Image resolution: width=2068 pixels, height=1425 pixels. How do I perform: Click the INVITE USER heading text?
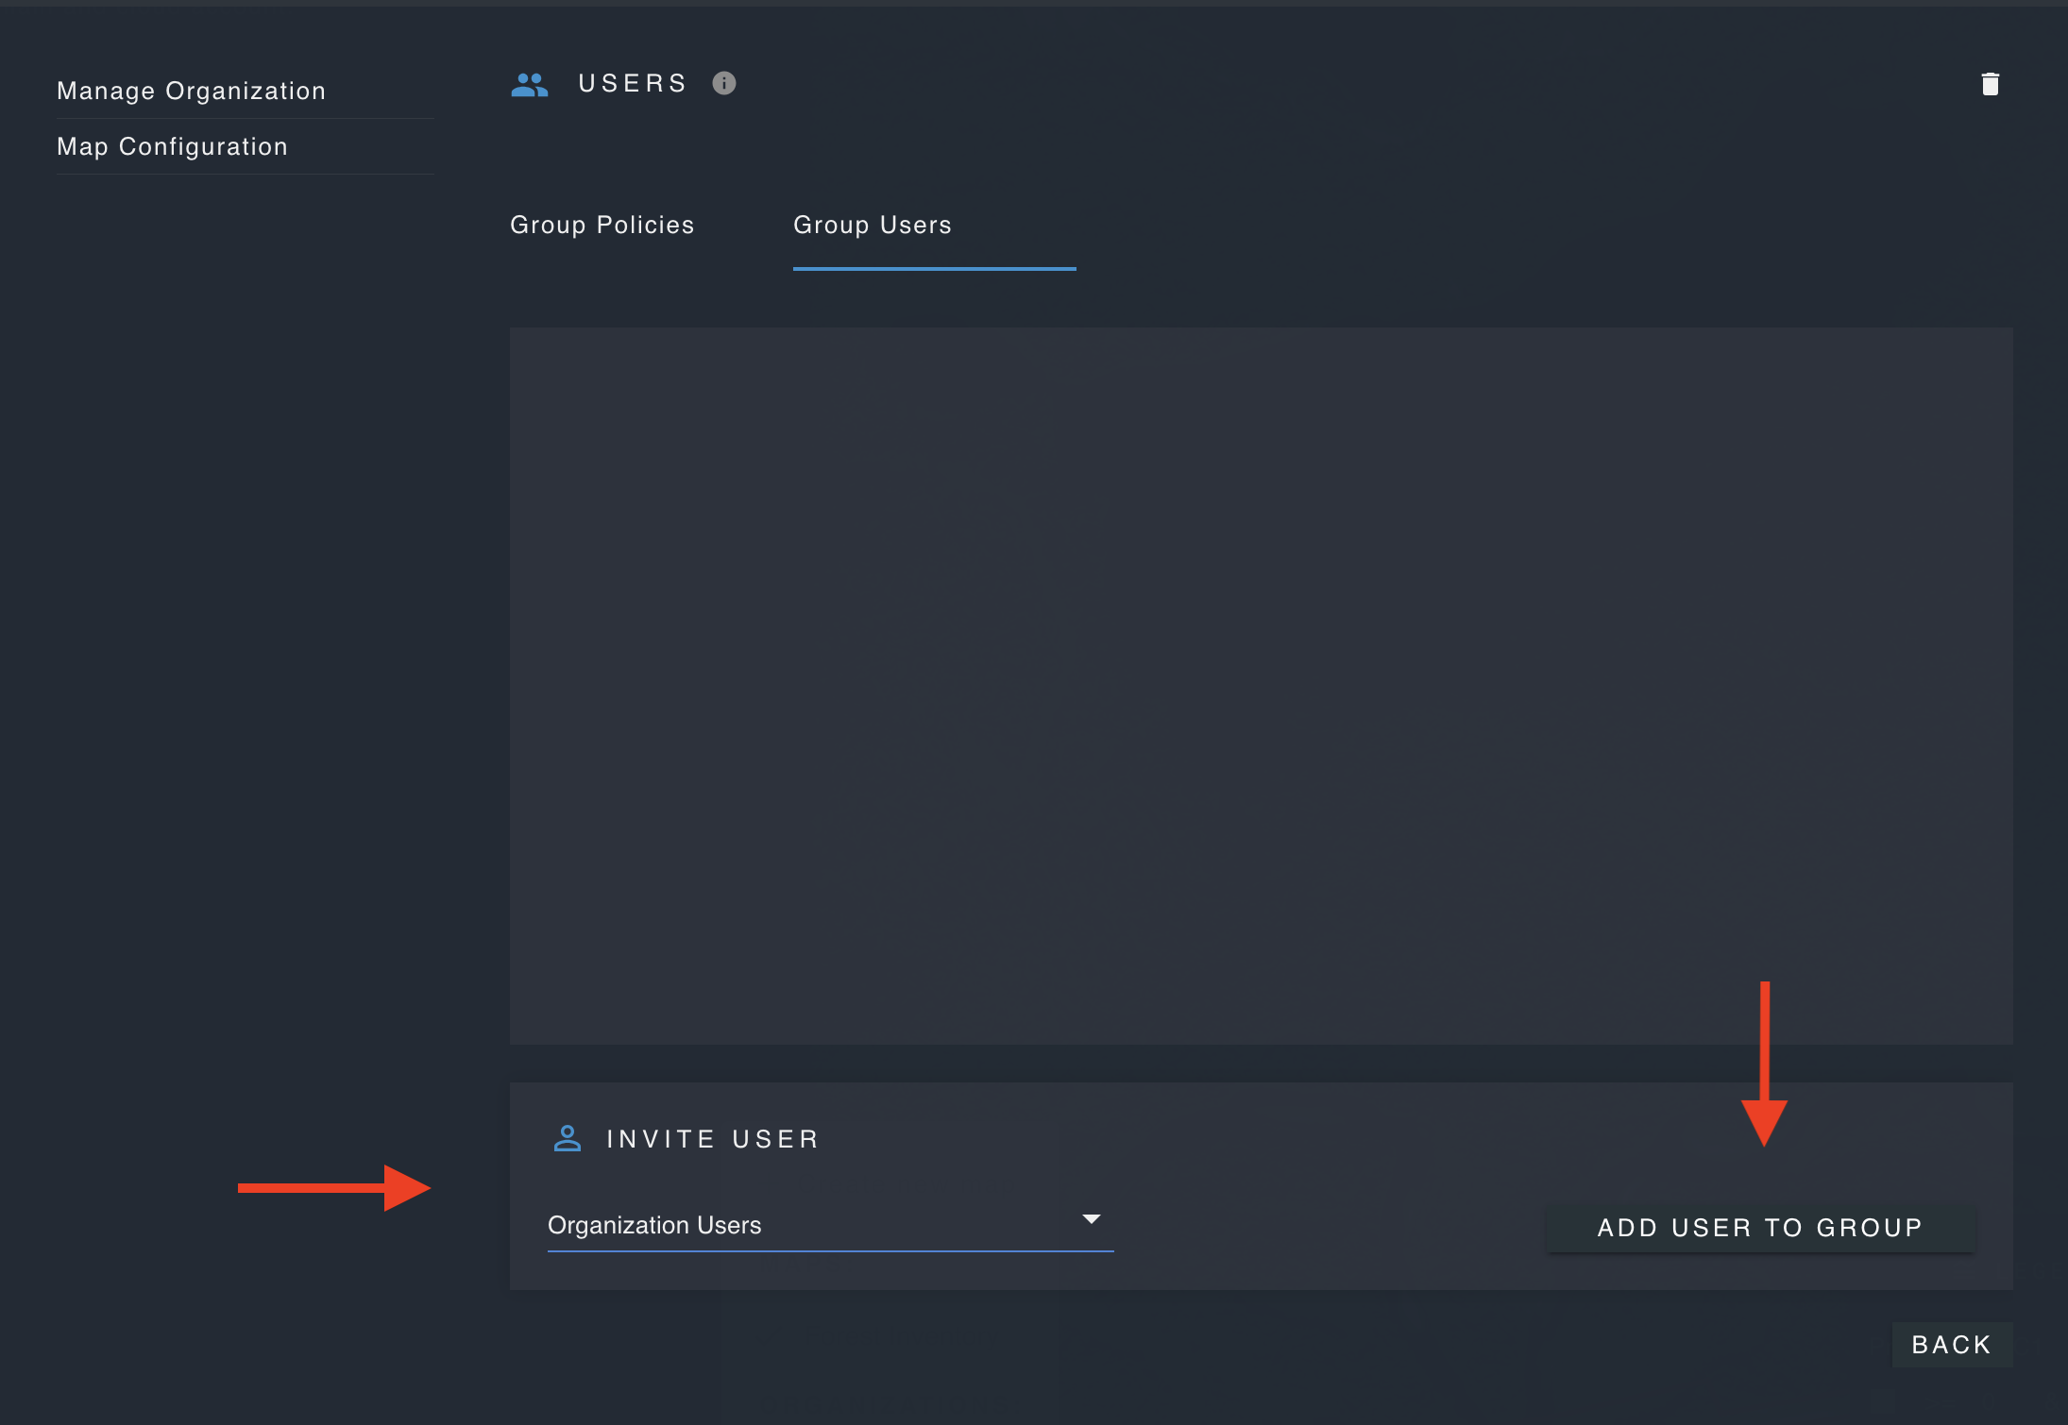point(713,1139)
